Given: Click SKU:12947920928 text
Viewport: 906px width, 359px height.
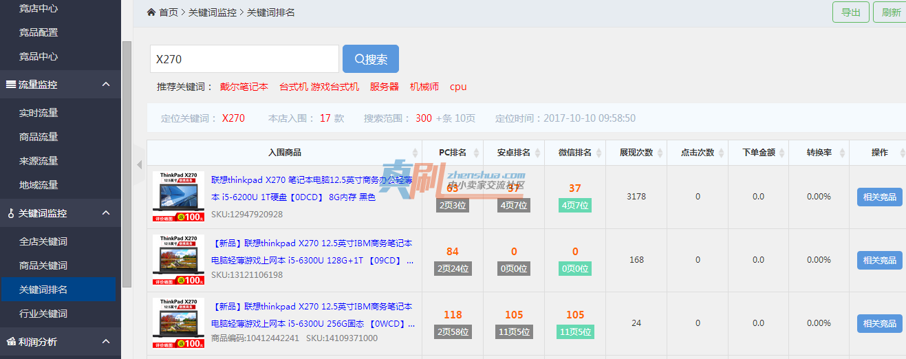Looking at the screenshot, I should click(x=247, y=215).
